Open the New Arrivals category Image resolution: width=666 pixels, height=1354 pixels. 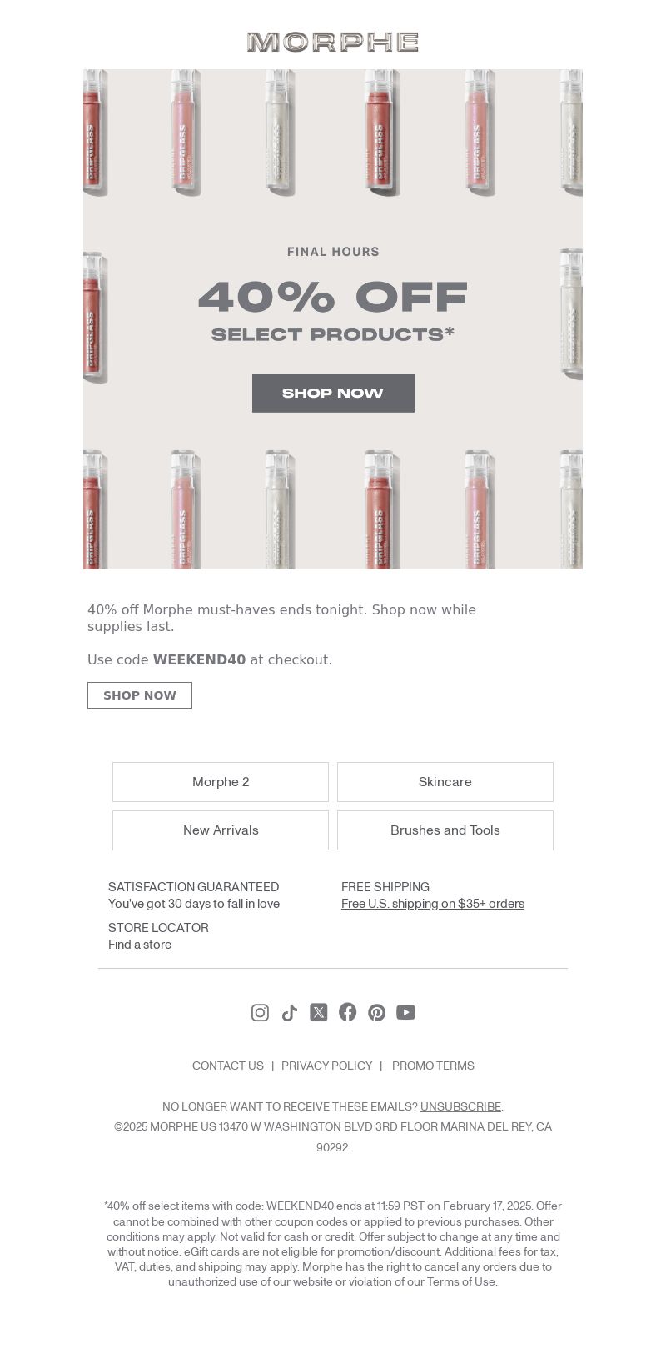click(x=221, y=830)
